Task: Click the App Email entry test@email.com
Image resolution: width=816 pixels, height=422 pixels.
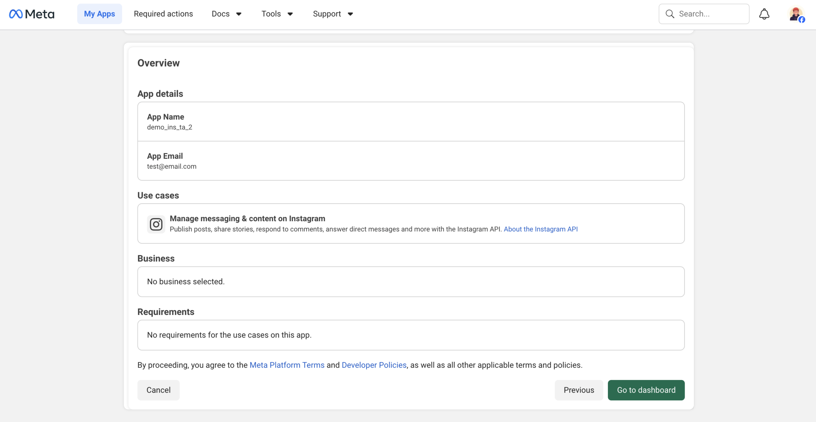Action: click(x=411, y=161)
